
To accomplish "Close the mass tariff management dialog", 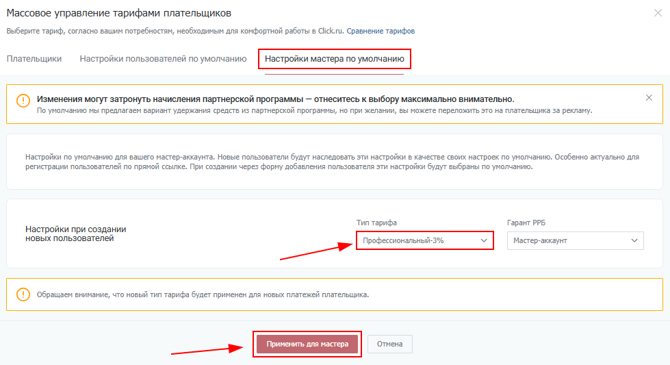I will click(658, 13).
